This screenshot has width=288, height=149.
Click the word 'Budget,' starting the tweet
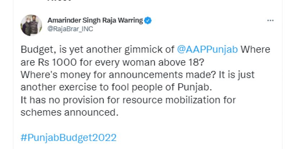tap(34, 49)
